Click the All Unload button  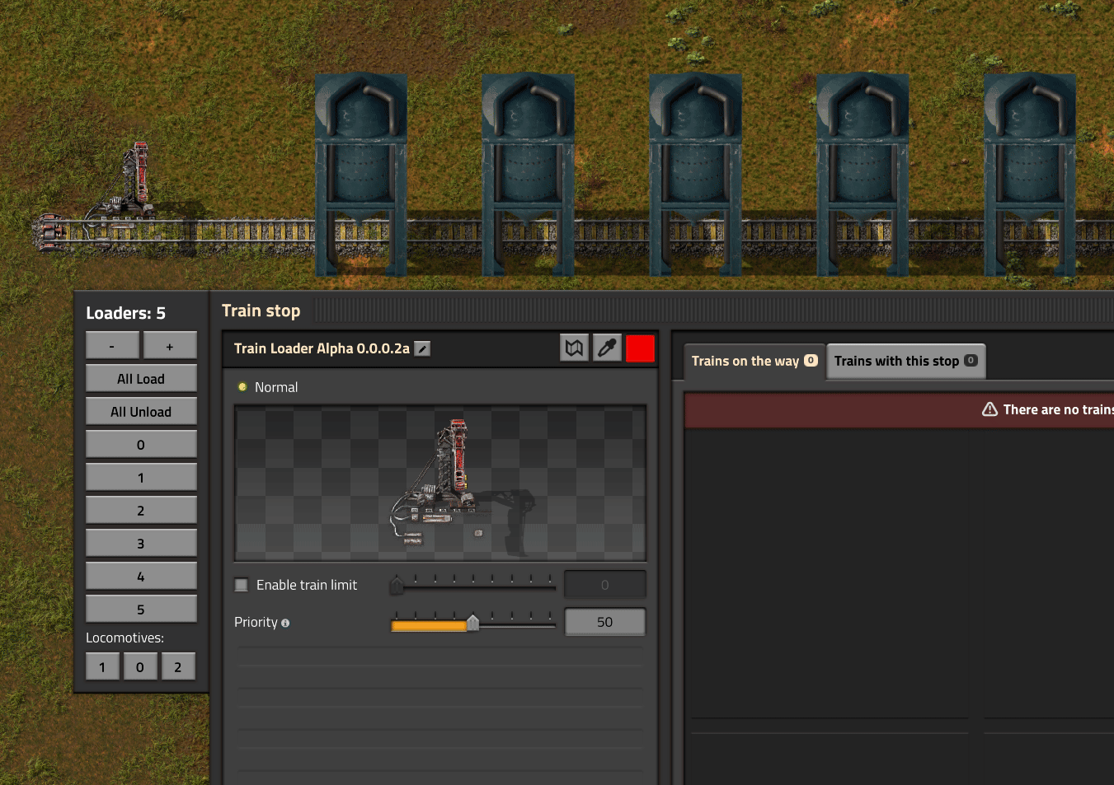point(141,412)
